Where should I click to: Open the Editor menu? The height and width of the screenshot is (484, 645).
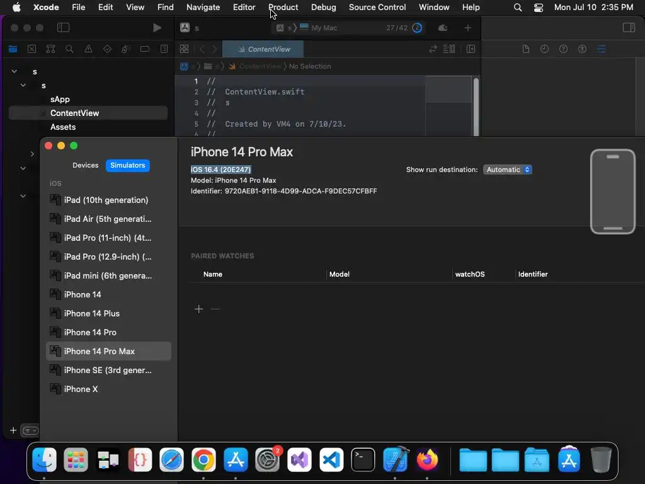click(244, 7)
